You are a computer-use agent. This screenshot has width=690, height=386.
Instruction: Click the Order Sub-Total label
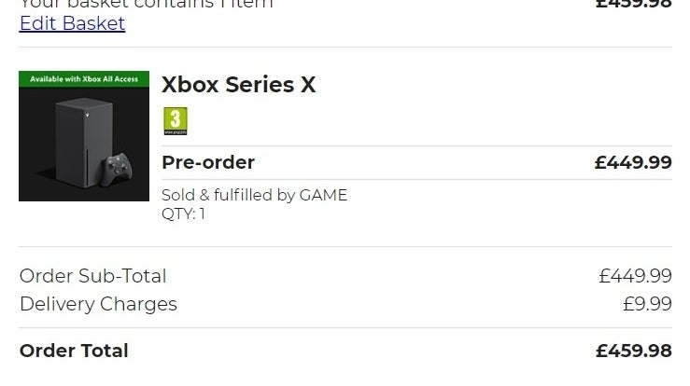click(92, 276)
